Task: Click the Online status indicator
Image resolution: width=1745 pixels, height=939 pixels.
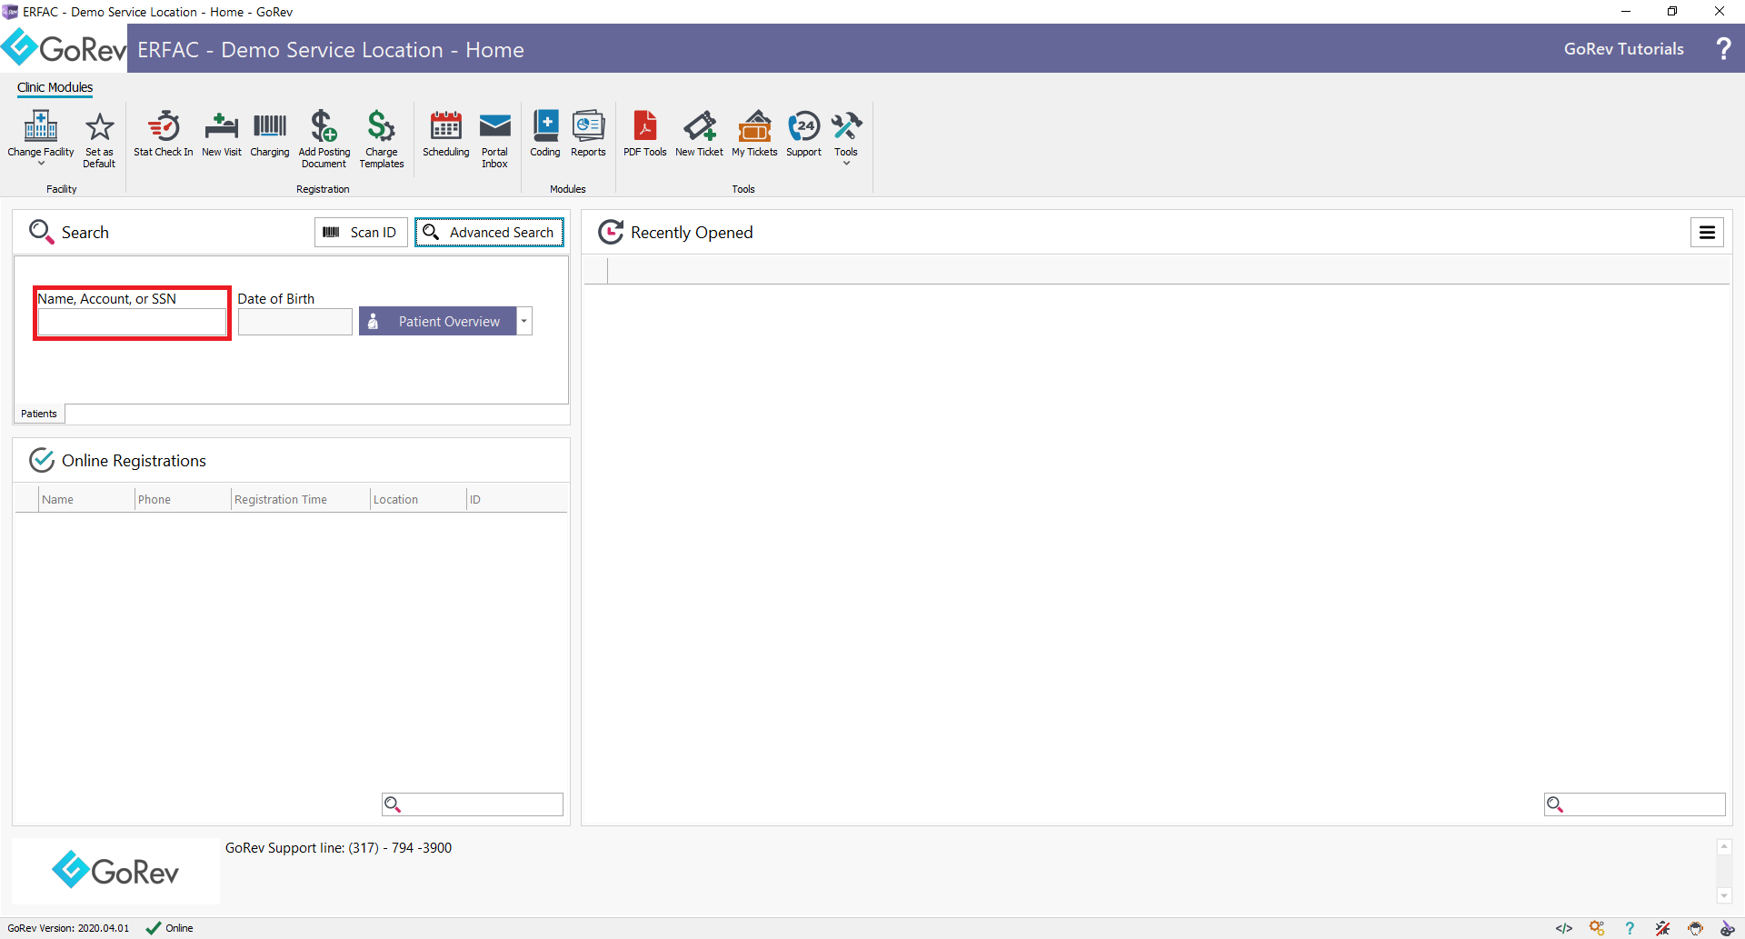Action: [169, 928]
